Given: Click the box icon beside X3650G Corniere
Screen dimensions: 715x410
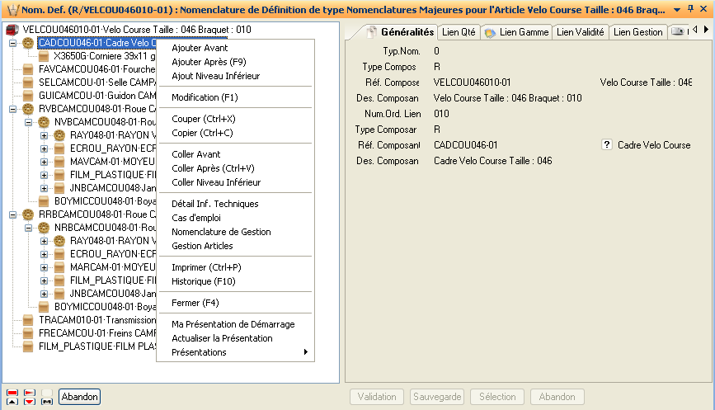Looking at the screenshot, I should point(45,56).
